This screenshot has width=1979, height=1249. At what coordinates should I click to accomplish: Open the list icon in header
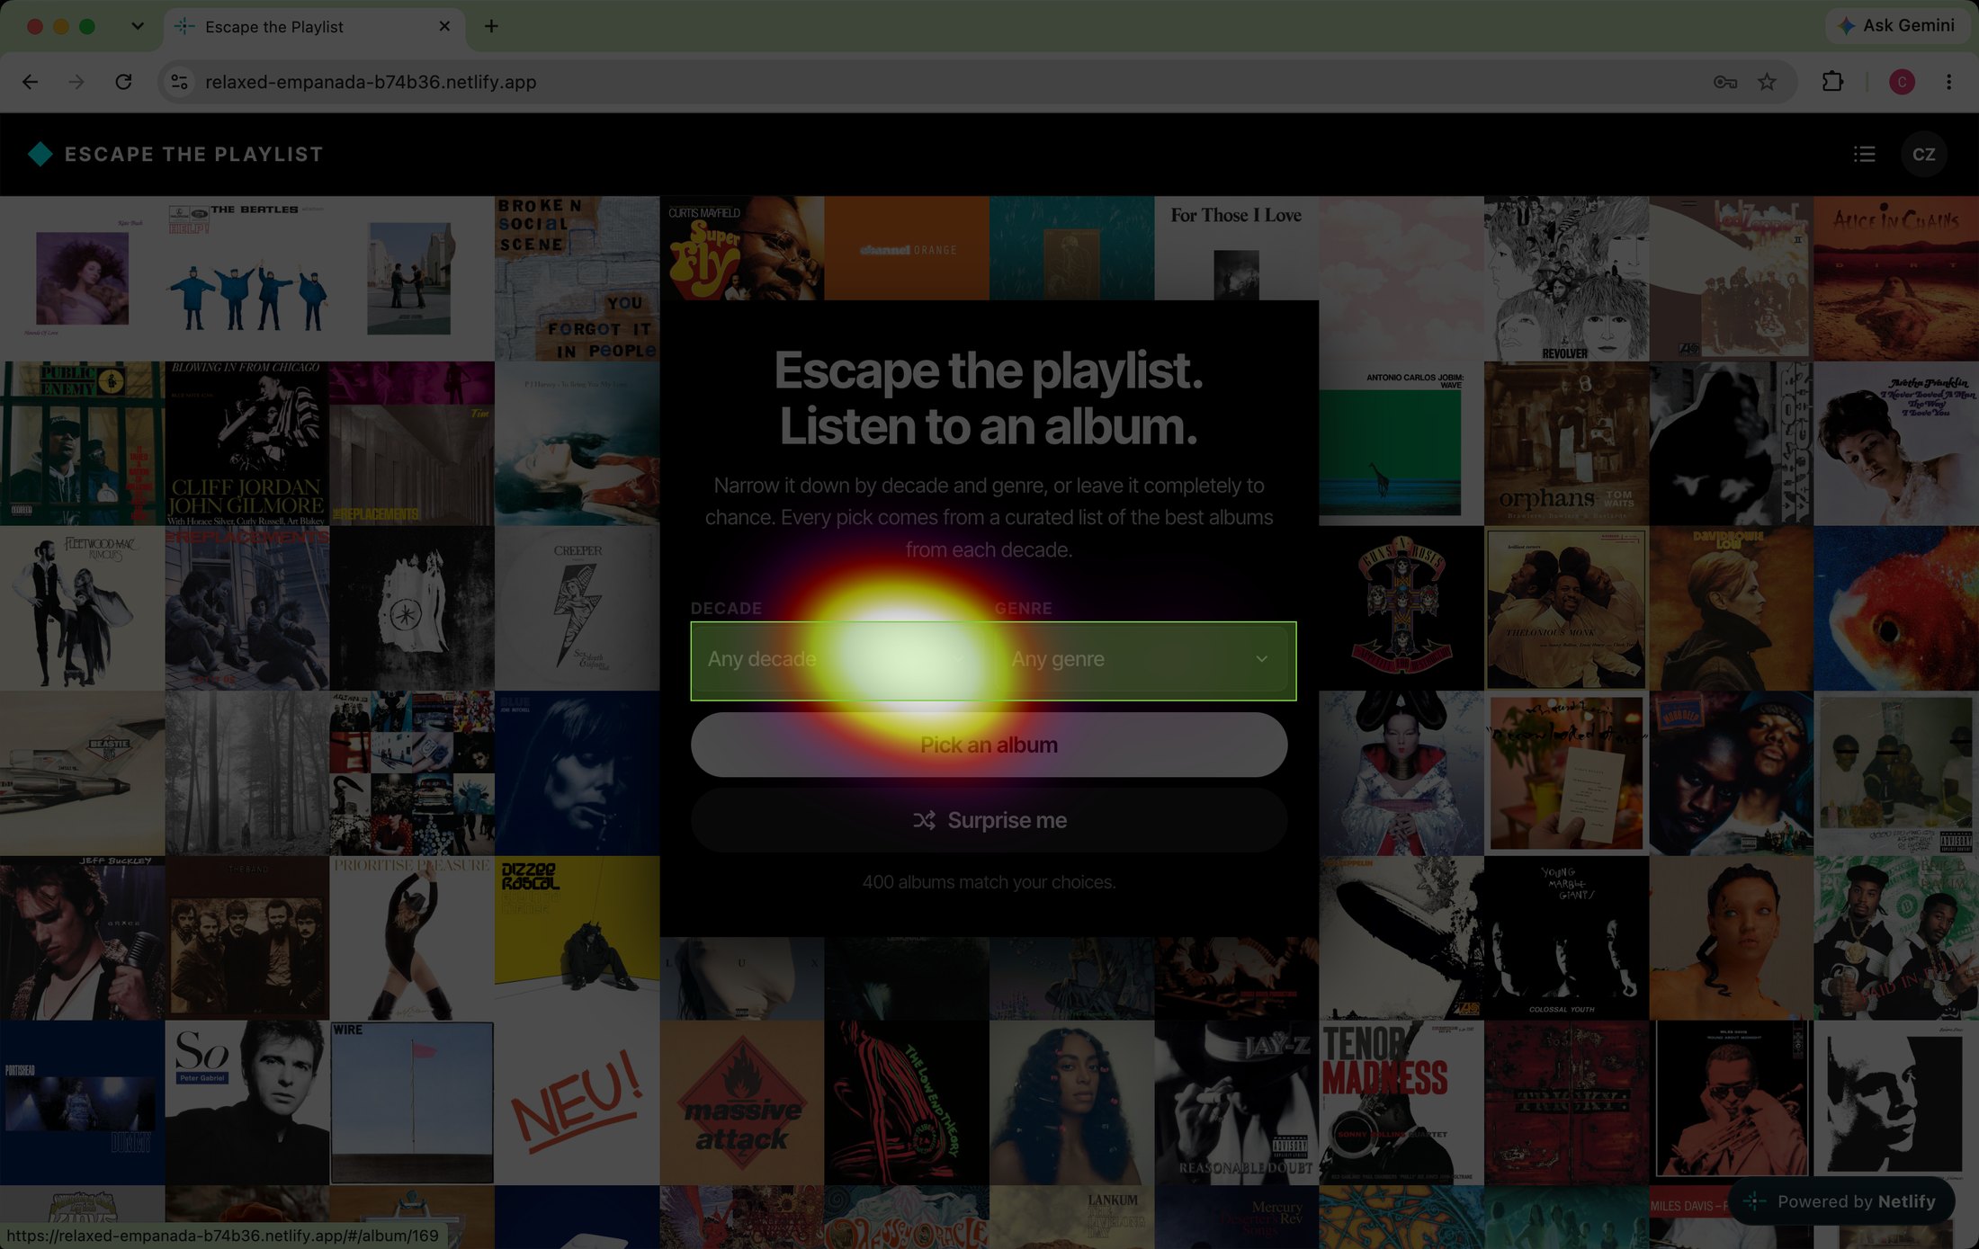(x=1864, y=154)
